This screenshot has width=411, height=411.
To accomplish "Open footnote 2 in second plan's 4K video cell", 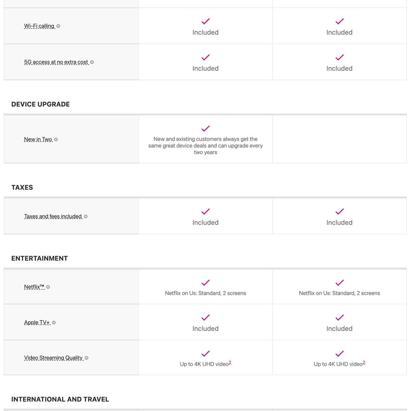I will click(x=364, y=363).
